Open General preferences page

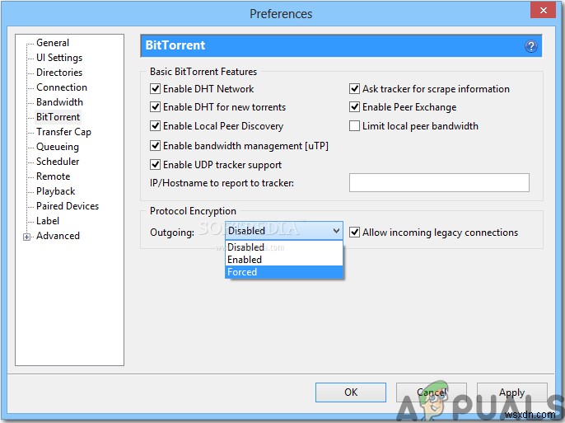(53, 43)
